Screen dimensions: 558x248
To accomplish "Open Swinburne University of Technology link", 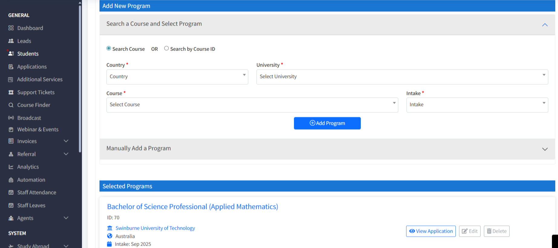I will tap(155, 228).
